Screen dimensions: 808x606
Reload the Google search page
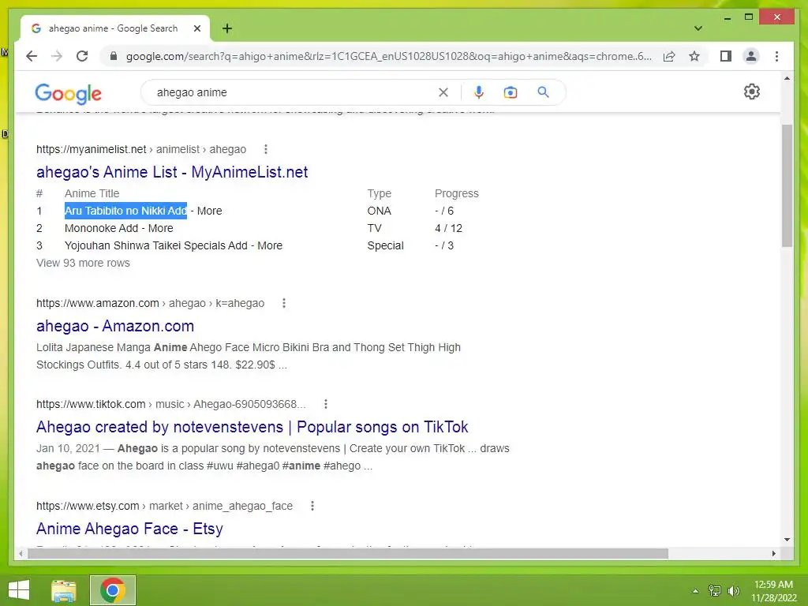(82, 56)
